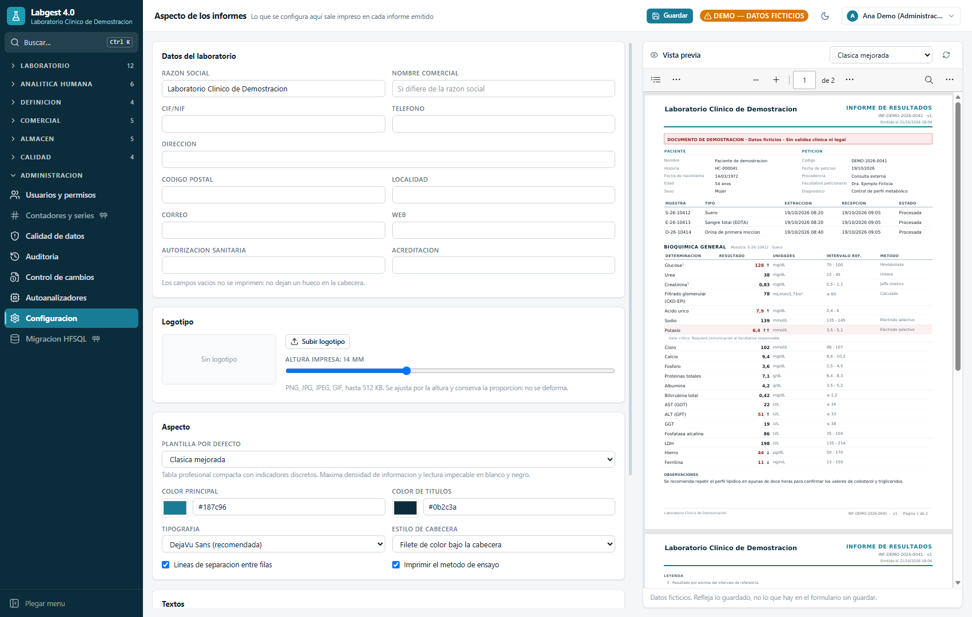
Task: Click the eye icon beside Vista previa
Action: (654, 55)
